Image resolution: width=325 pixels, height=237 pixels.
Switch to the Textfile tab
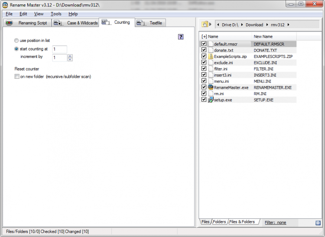pos(150,23)
